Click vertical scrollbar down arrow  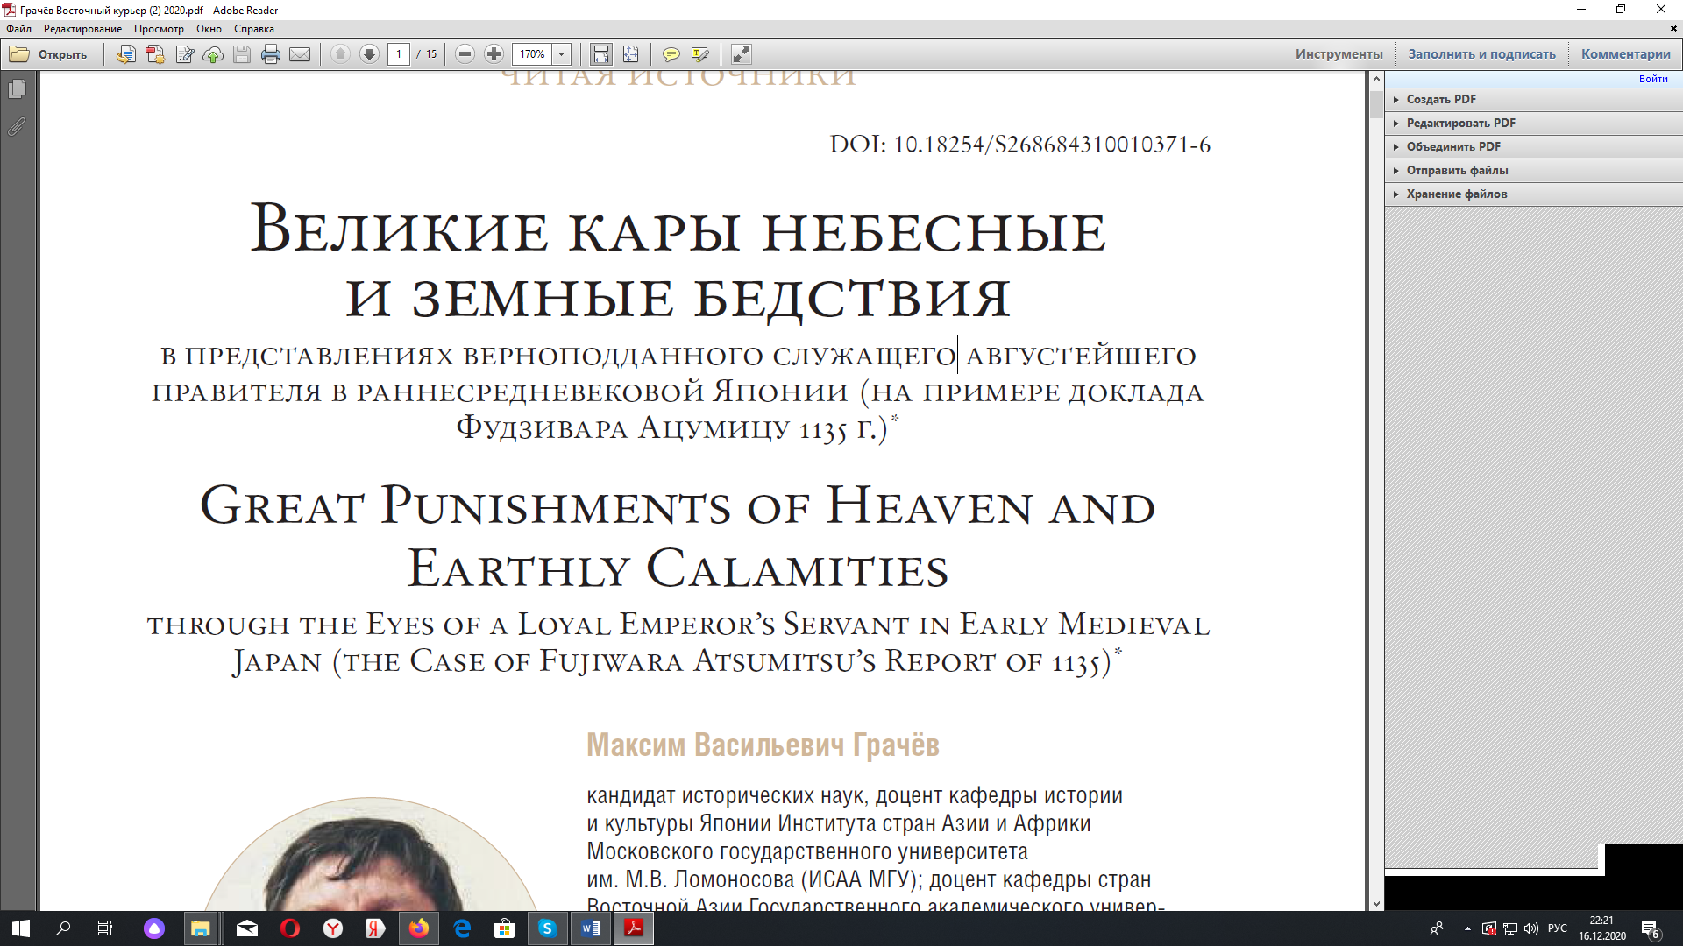pos(1376,903)
